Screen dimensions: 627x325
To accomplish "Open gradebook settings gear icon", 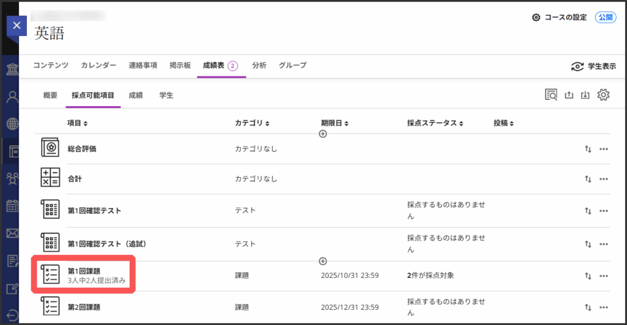I will [604, 95].
